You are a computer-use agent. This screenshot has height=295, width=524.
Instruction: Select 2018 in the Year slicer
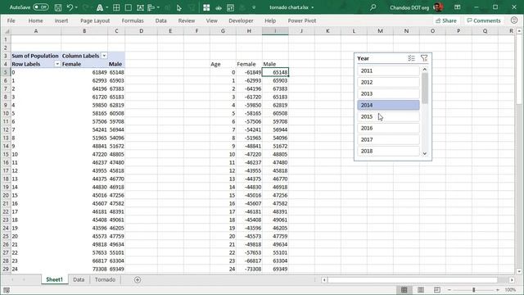pos(388,151)
